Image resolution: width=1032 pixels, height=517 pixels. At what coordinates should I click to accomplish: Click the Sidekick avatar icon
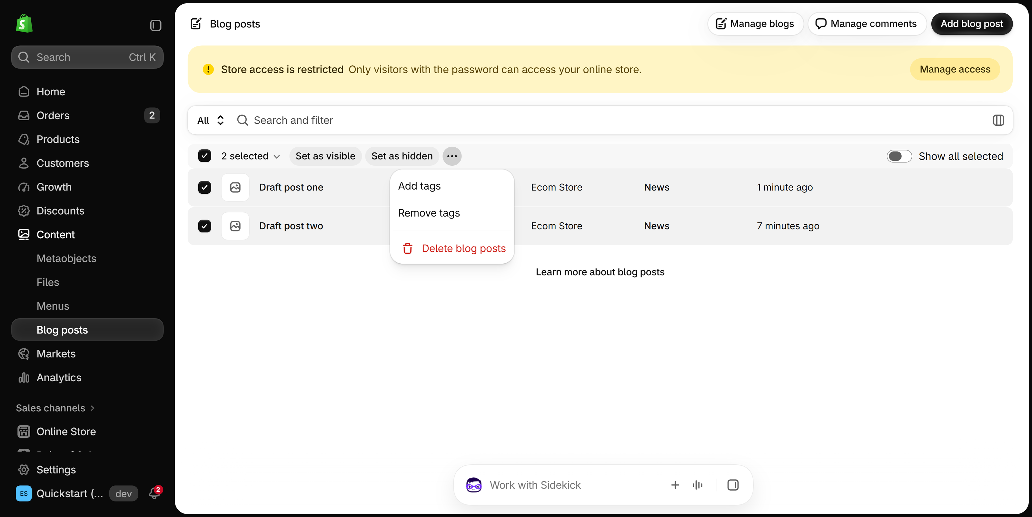point(473,485)
